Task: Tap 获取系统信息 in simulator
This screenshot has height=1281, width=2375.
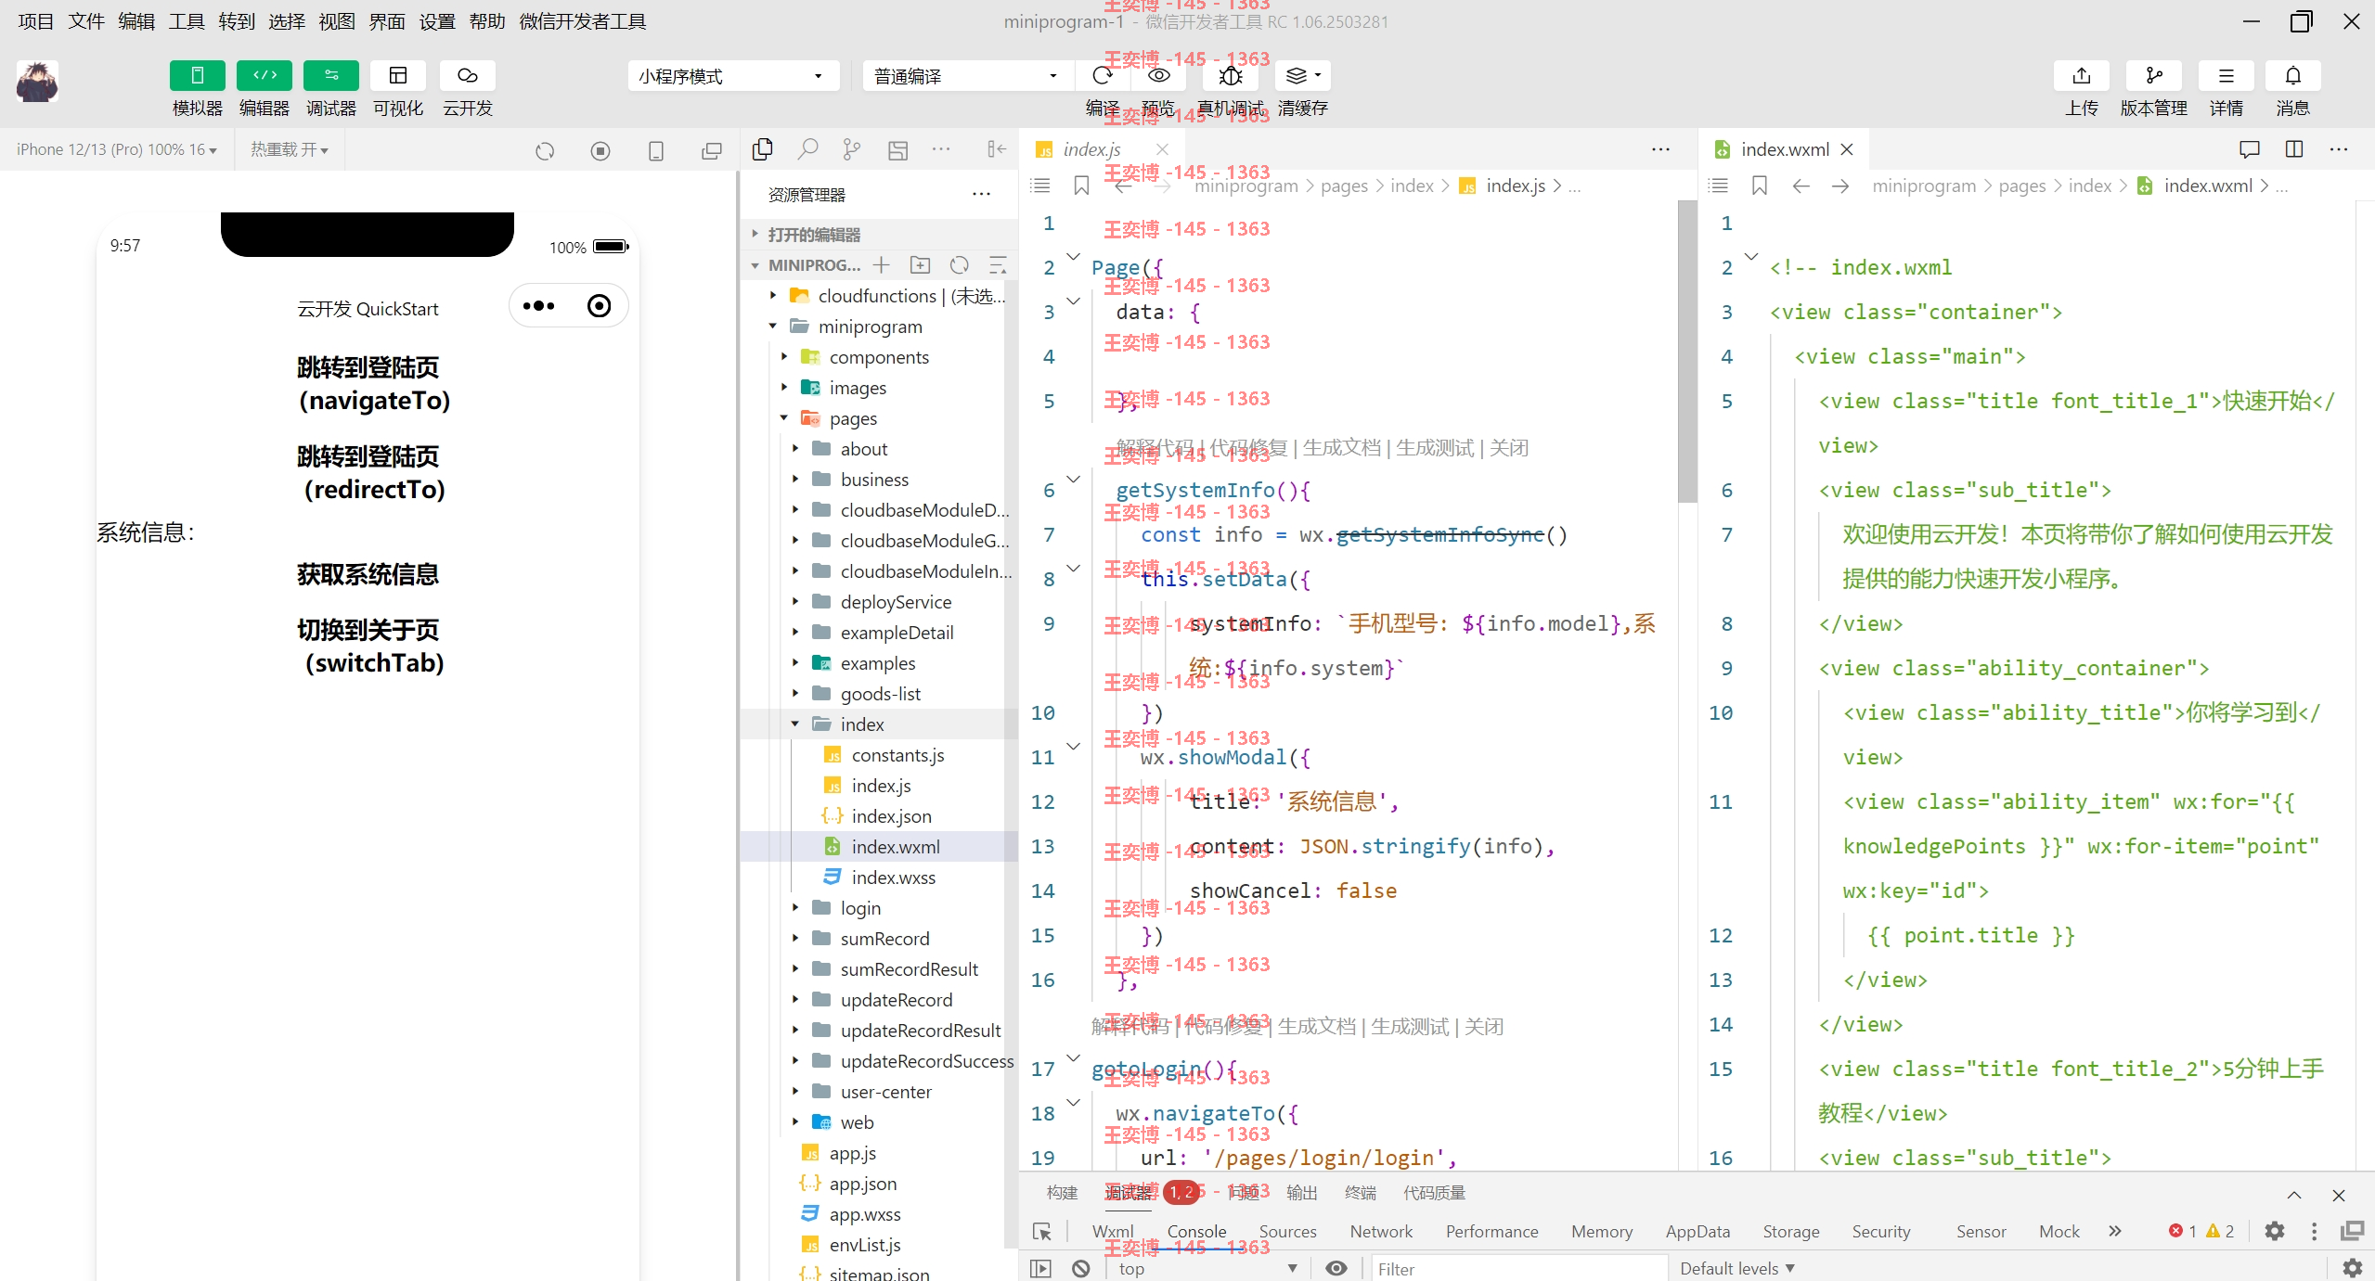Action: point(368,574)
